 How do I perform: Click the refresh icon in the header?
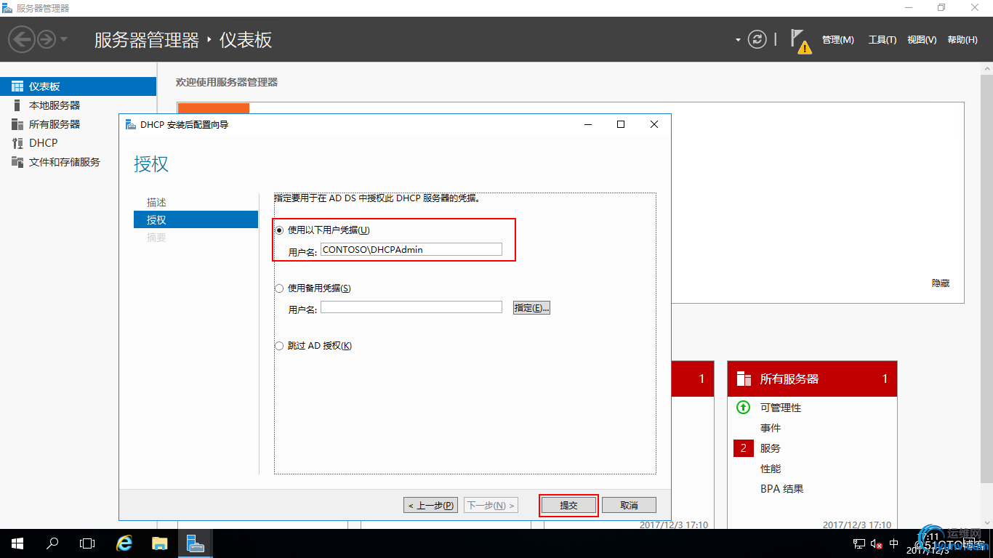(x=757, y=39)
